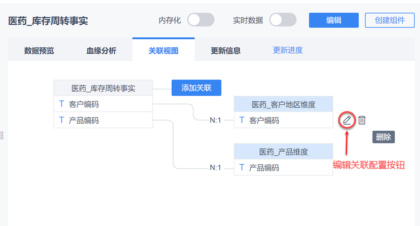This screenshot has height=226, width=420.
Task: Click the trash delete relation icon
Action: 362,120
